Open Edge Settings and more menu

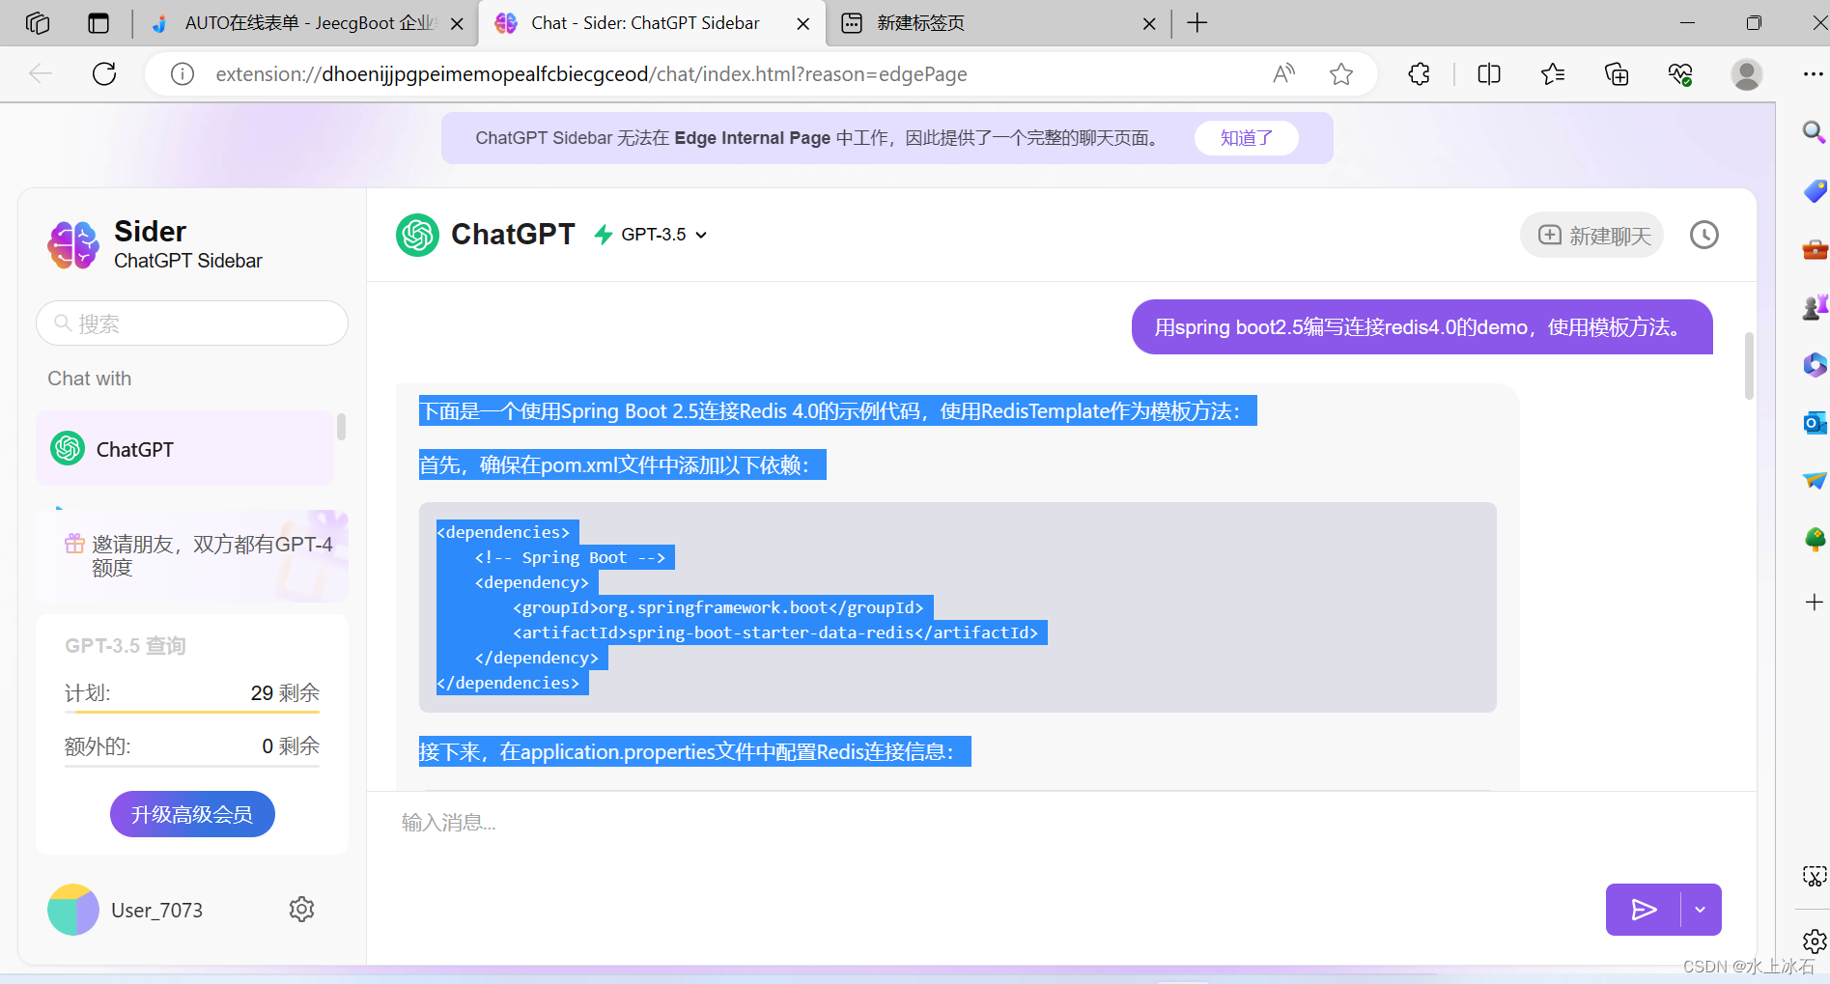pyautogui.click(x=1812, y=74)
